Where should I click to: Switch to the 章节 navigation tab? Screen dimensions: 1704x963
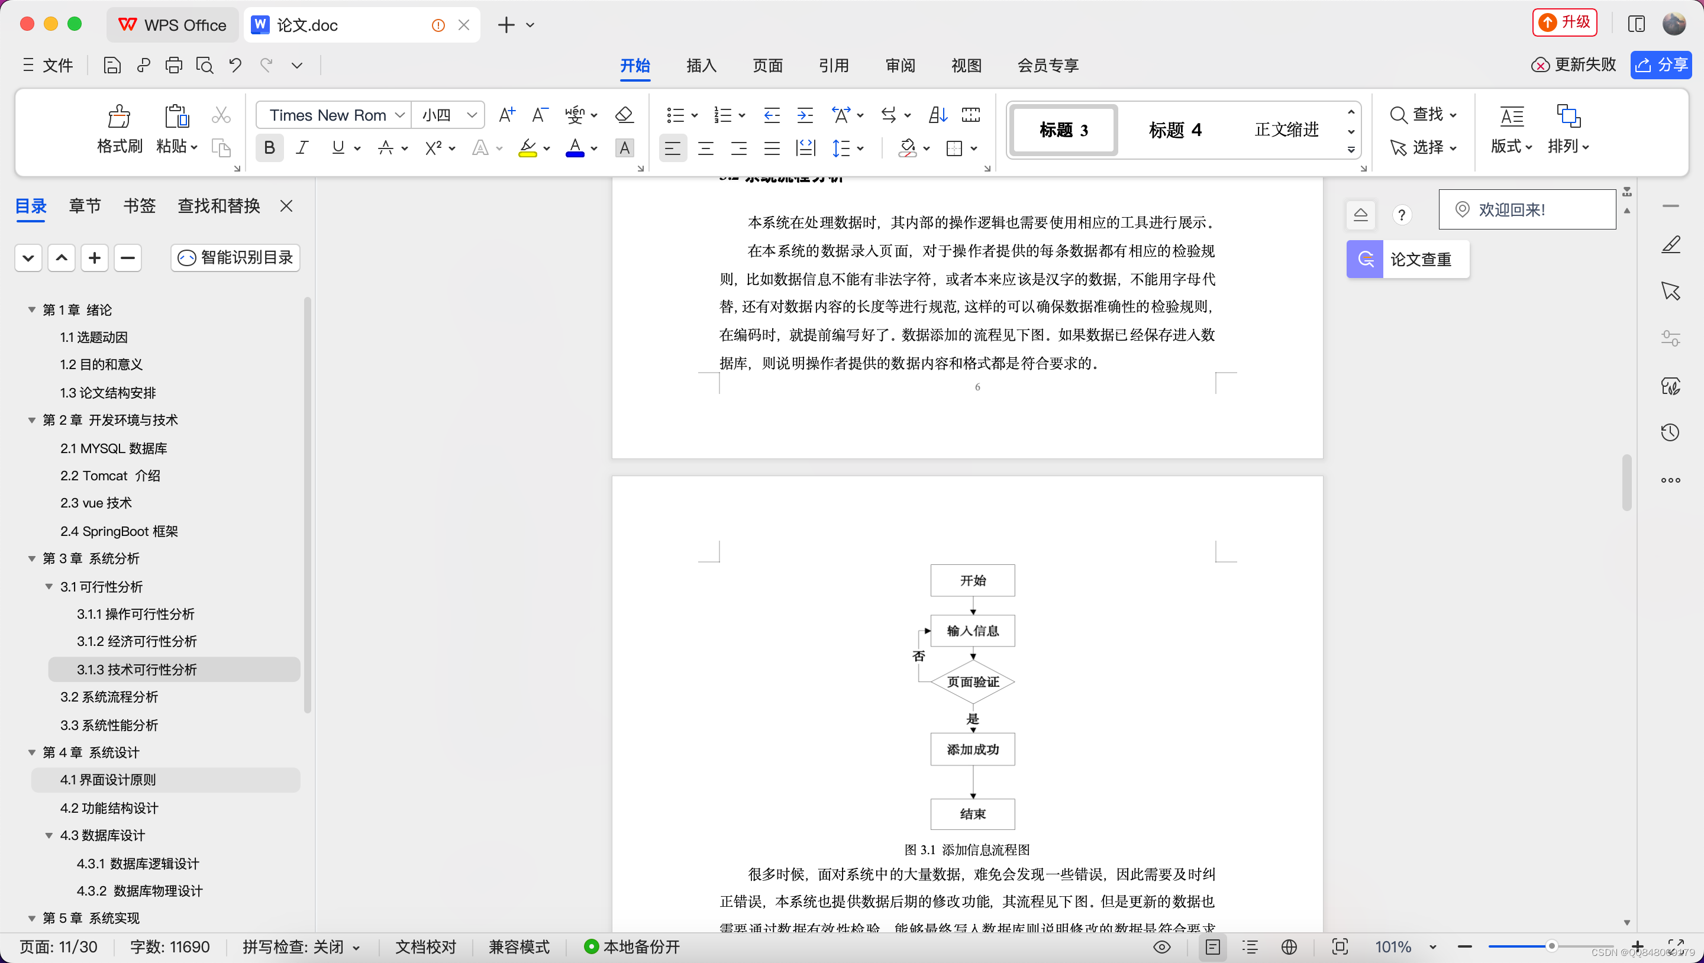[x=85, y=206]
